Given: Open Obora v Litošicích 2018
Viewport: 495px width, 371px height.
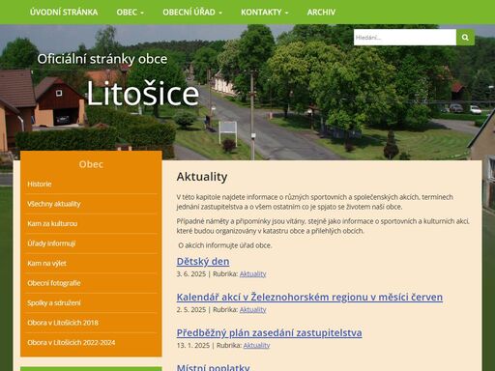Looking at the screenshot, I should [x=63, y=323].
